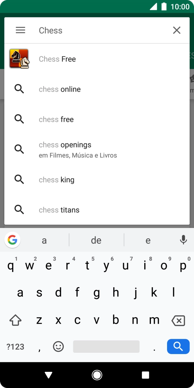Image resolution: width=194 pixels, height=388 pixels.
Task: Switch to symbols with the ?123 key
Action: click(x=14, y=346)
